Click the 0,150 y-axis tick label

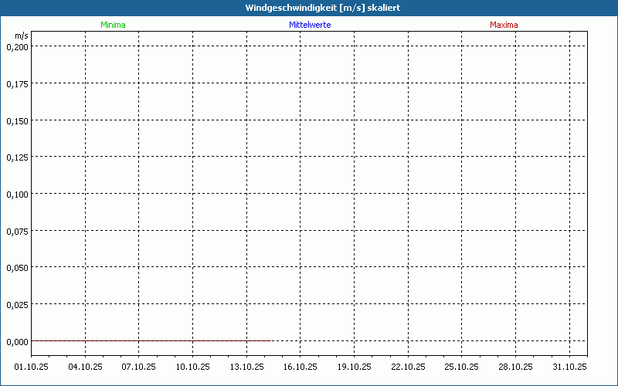pyautogui.click(x=17, y=120)
